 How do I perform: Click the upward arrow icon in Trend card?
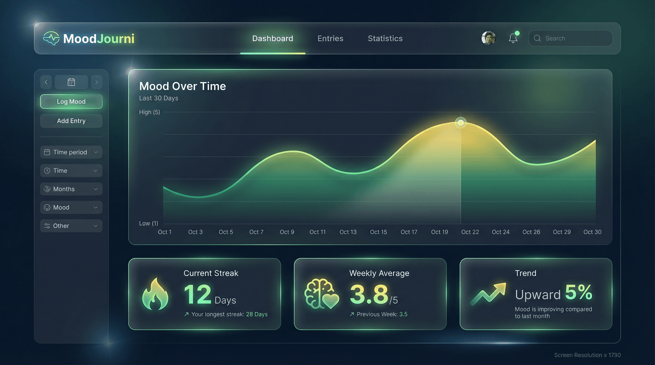click(489, 293)
